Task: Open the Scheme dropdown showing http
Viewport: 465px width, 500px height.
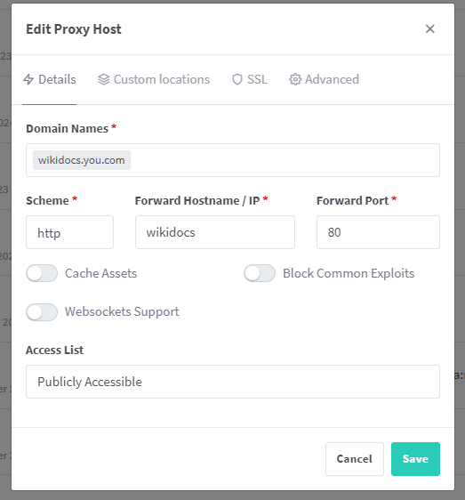Action: click(x=70, y=232)
